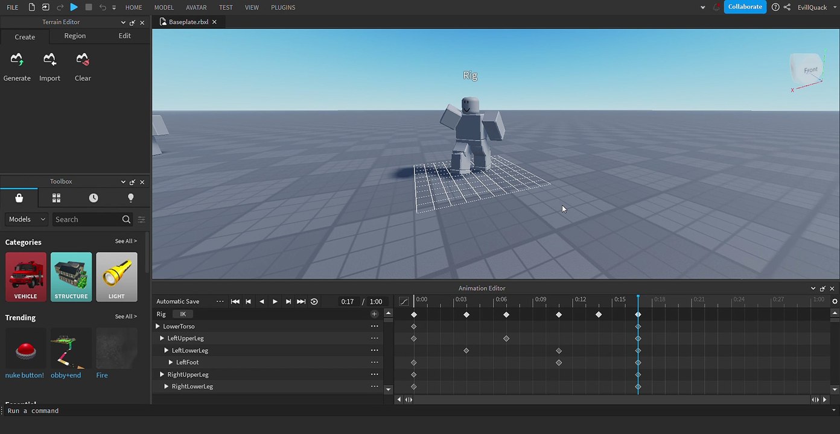Viewport: 840px width, 434px height.
Task: Open Animation Editor timeline settings gear
Action: pyautogui.click(x=835, y=301)
